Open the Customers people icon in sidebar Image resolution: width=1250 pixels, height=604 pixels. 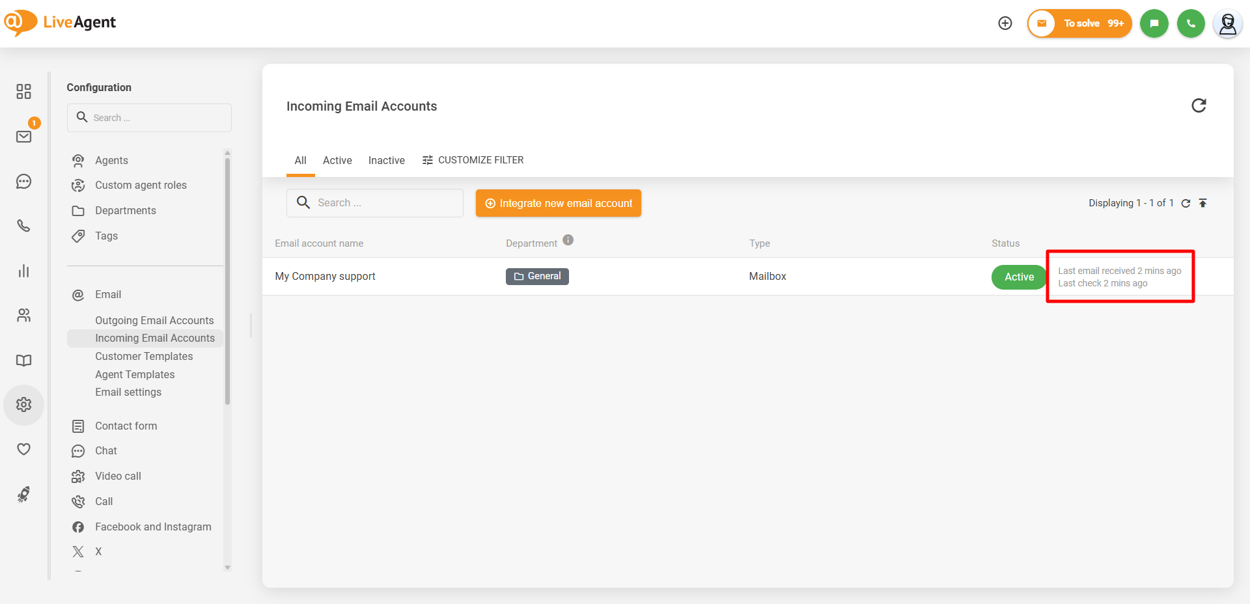24,316
